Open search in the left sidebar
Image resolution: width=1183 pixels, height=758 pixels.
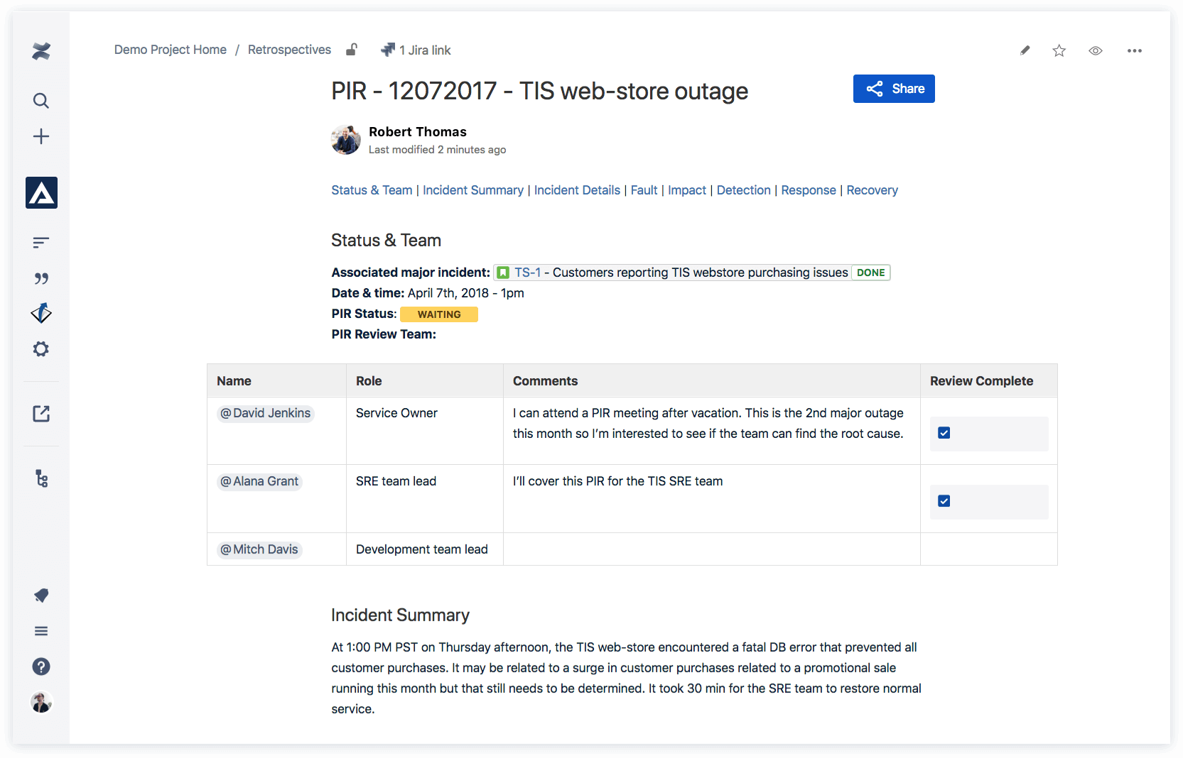tap(41, 101)
